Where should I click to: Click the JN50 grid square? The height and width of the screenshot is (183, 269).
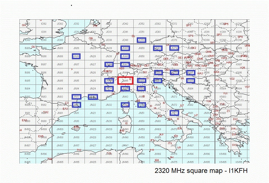[x=142, y=121]
